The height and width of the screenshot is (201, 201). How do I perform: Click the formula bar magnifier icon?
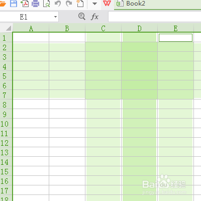pos(82,17)
